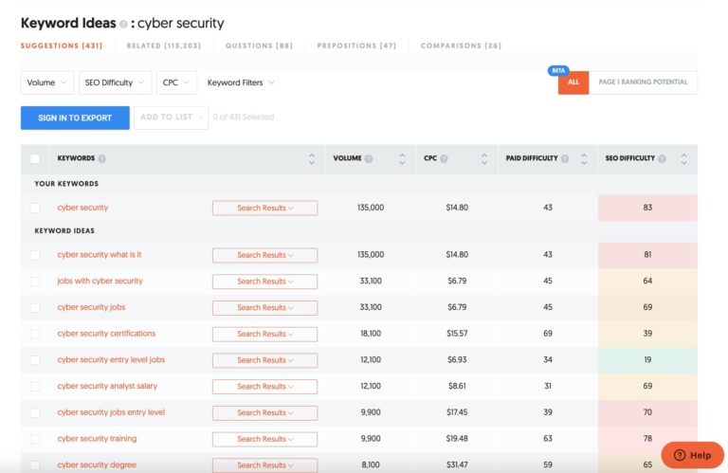Open the Volume filter dropdown
The height and width of the screenshot is (473, 728).
coord(47,82)
